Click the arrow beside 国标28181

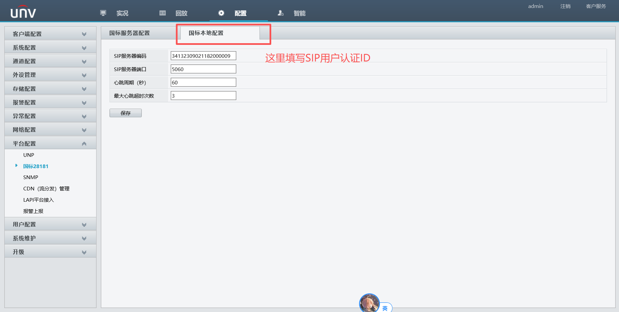16,165
